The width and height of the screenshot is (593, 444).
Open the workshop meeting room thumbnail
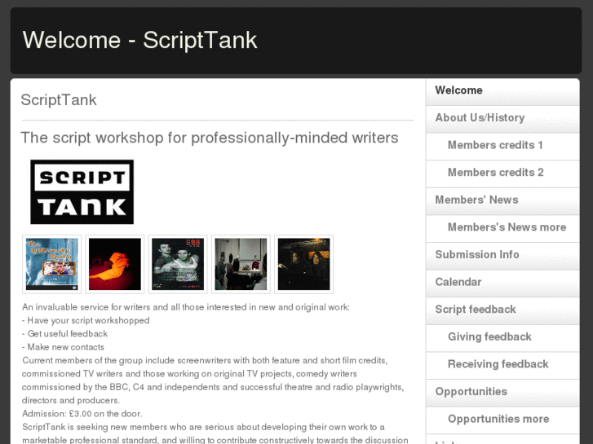coord(241,264)
